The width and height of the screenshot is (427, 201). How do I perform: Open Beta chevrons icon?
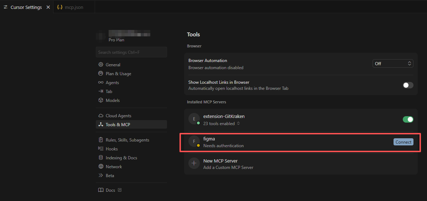coord(101,175)
